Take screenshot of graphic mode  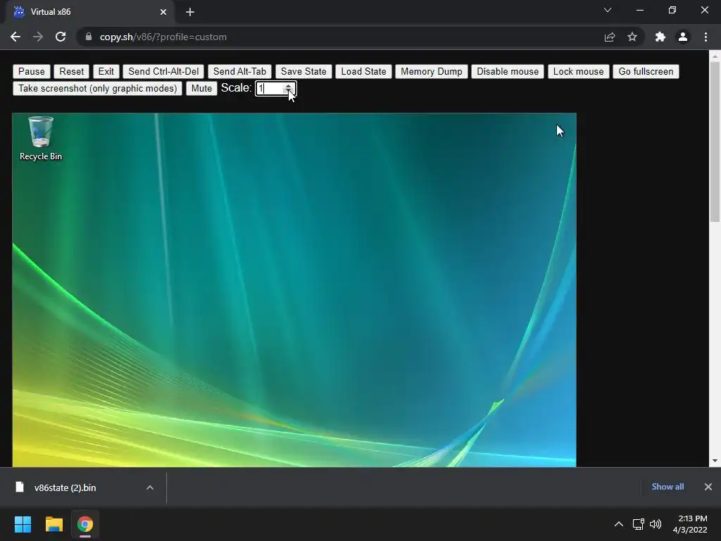(97, 88)
